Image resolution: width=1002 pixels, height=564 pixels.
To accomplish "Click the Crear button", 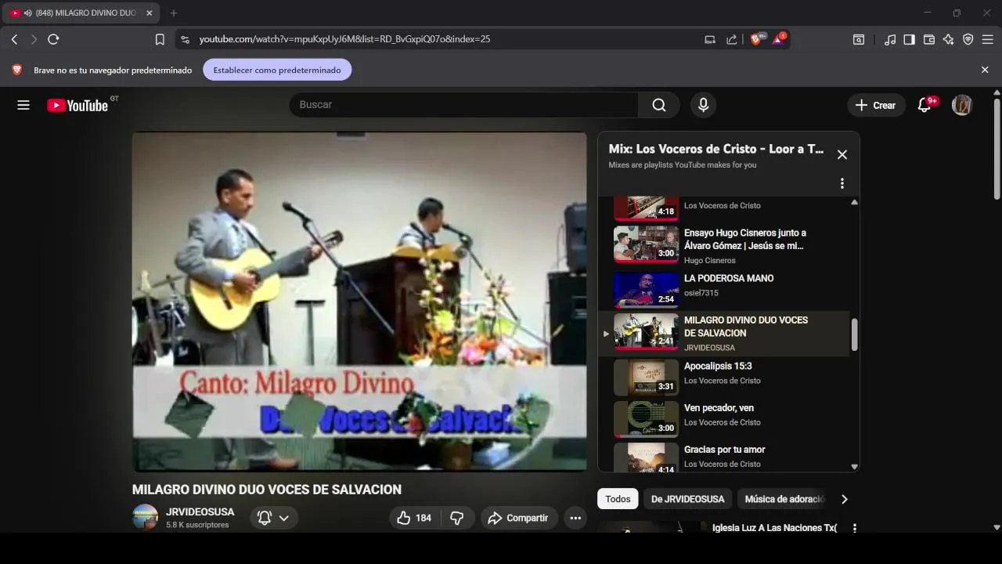I will point(876,105).
